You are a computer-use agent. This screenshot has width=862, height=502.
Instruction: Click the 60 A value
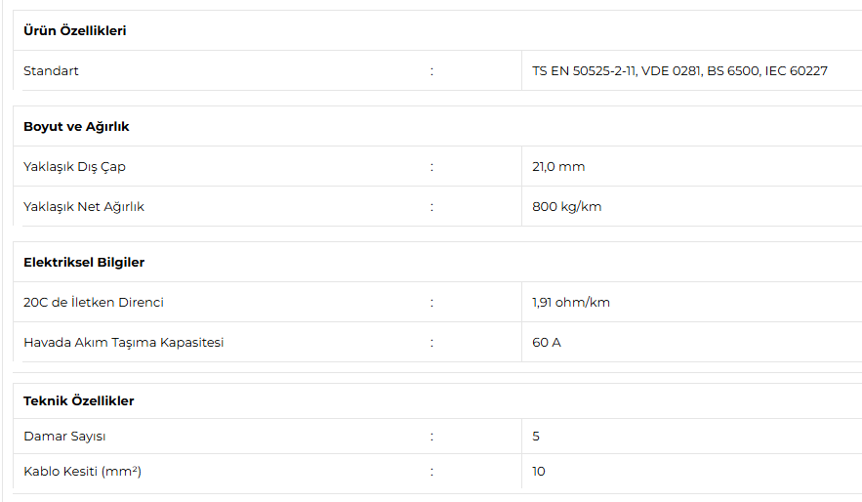(x=547, y=343)
